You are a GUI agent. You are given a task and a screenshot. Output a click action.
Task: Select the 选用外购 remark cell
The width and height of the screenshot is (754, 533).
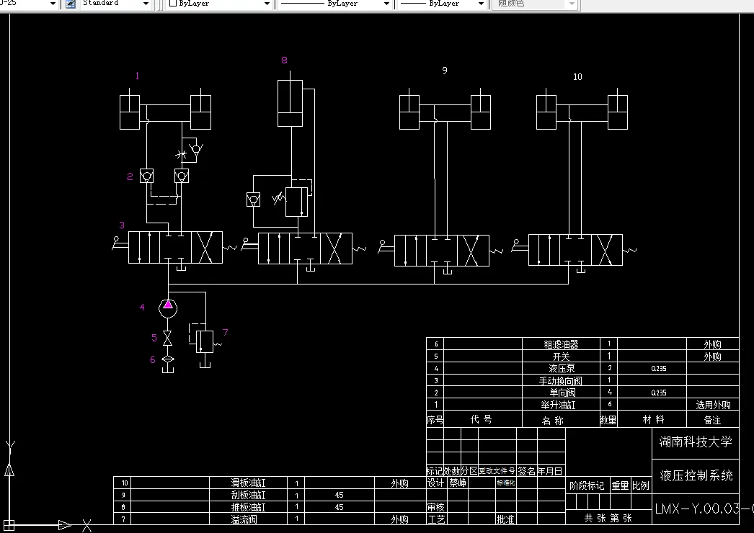click(x=713, y=406)
